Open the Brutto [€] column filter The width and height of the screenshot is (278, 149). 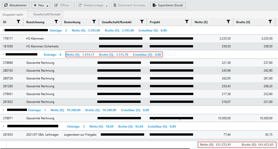click(x=270, y=22)
